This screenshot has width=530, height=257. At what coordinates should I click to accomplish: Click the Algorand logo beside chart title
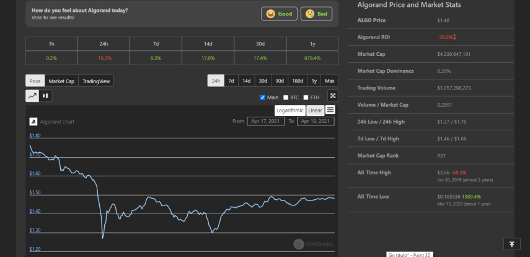click(33, 122)
